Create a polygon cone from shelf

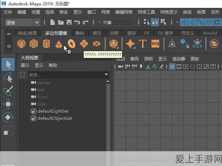(58, 44)
